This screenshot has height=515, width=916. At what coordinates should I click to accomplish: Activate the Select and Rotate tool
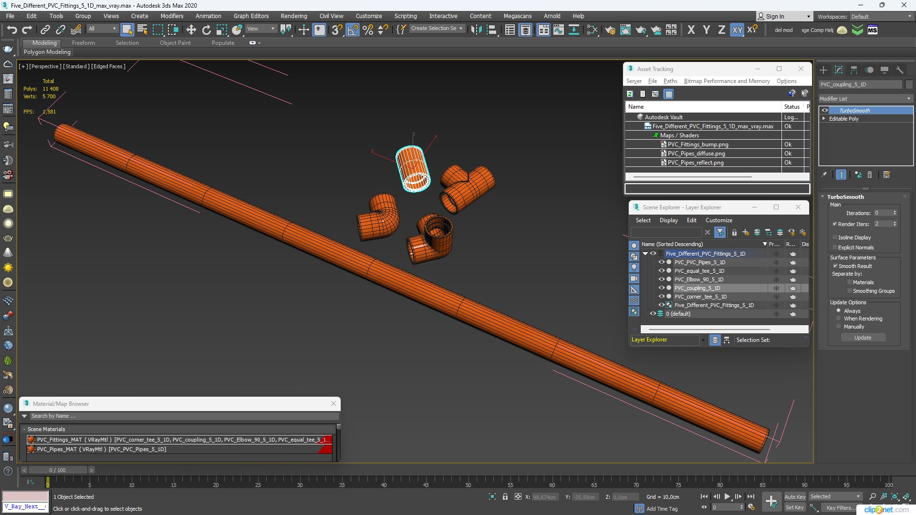pos(206,30)
